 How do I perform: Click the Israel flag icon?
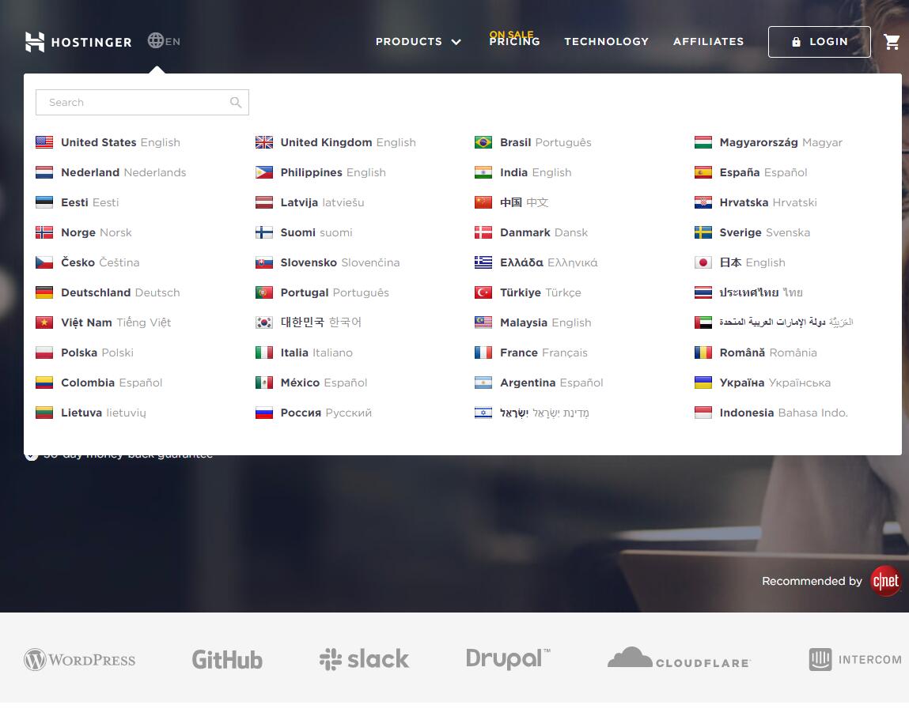pos(483,413)
